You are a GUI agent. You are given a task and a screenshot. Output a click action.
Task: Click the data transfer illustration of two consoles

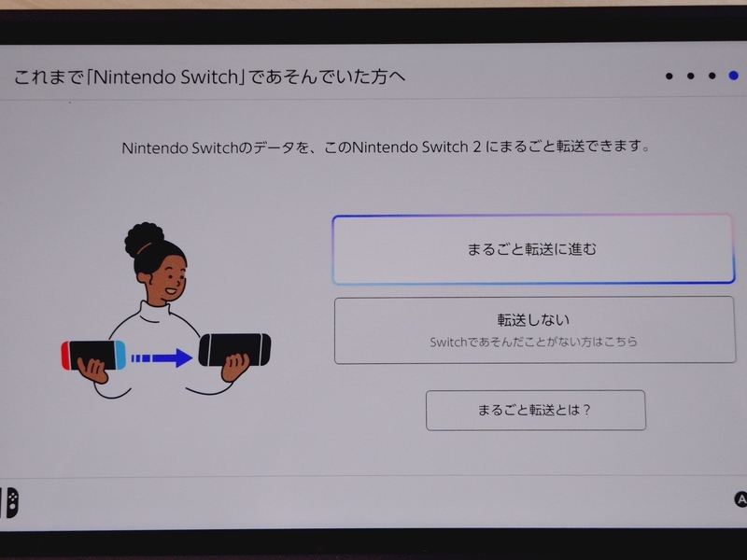[166, 310]
